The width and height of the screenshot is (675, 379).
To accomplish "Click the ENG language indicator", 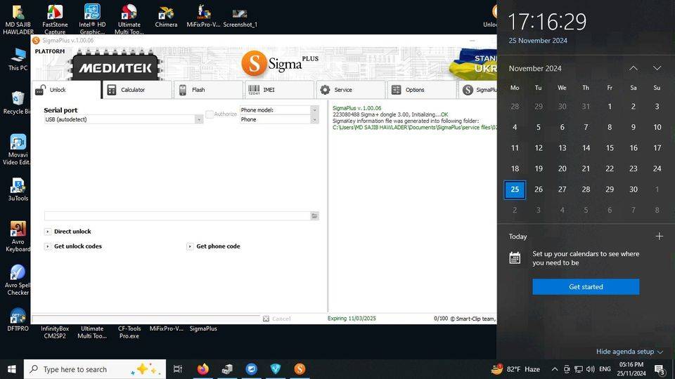I will click(x=605, y=369).
